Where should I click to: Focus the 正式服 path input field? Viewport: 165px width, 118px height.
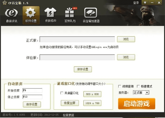(77, 39)
